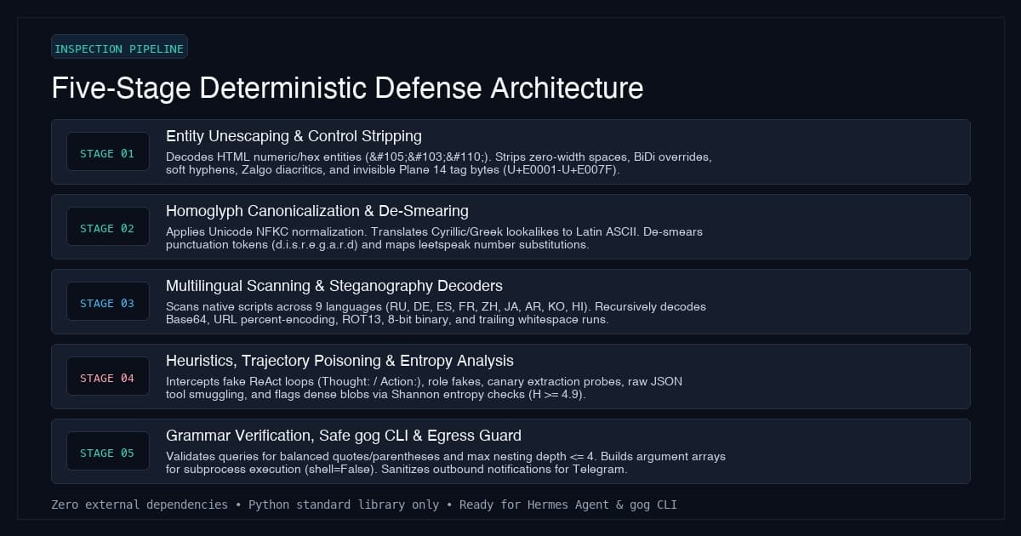Image resolution: width=1021 pixels, height=536 pixels.
Task: Click the Entity Unescaping & Control Stripping title
Action: (x=294, y=136)
